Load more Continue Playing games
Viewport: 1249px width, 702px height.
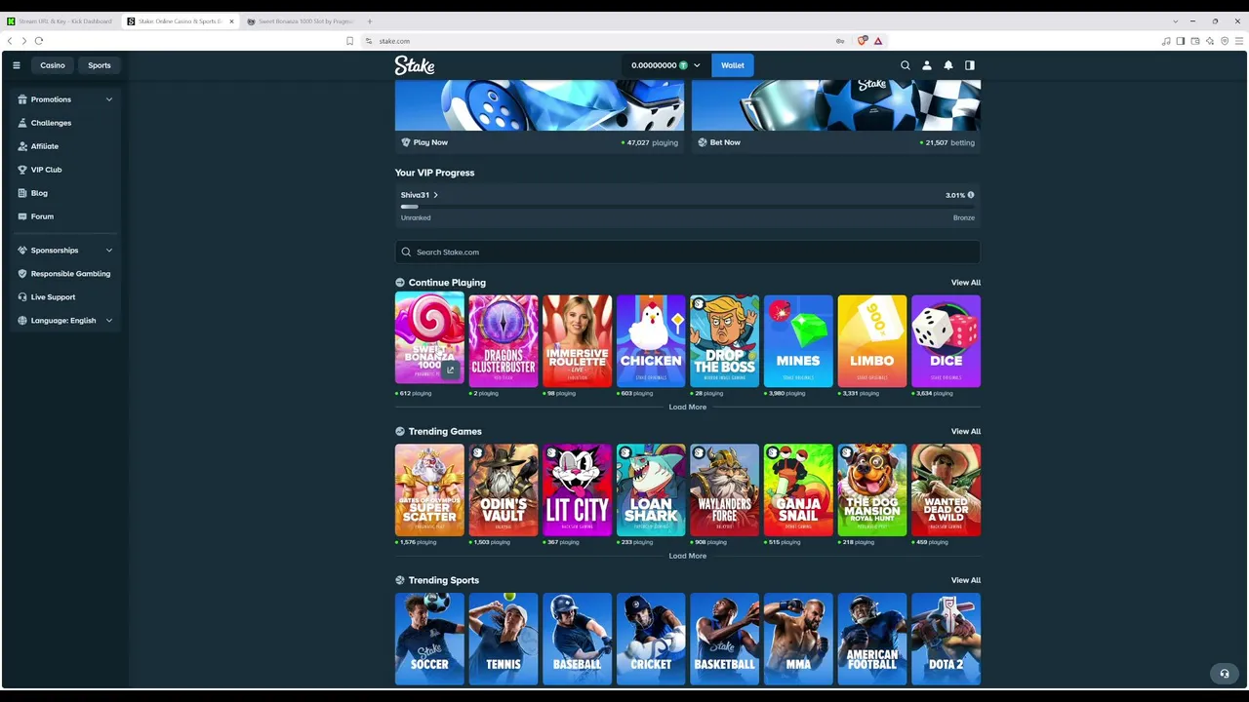click(x=688, y=408)
